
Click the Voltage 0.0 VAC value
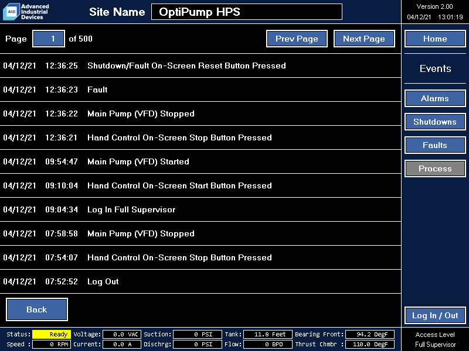(x=122, y=334)
